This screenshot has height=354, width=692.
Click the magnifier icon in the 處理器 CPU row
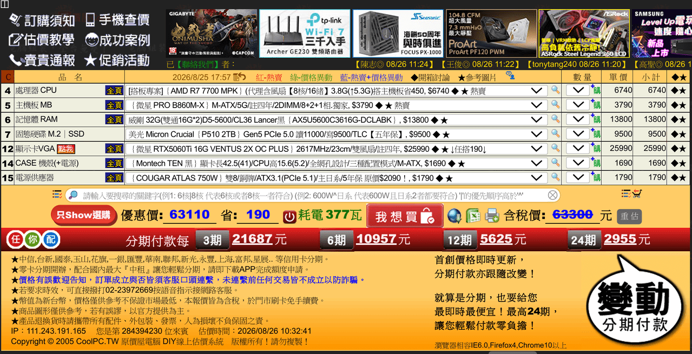555,90
